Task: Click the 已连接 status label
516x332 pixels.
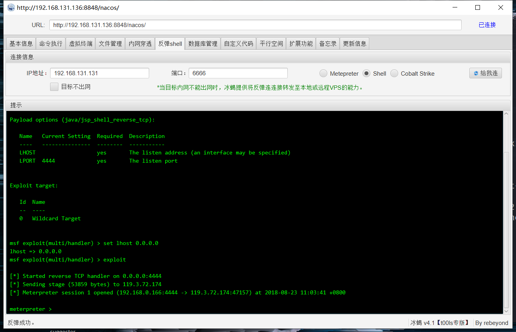Action: [x=487, y=25]
